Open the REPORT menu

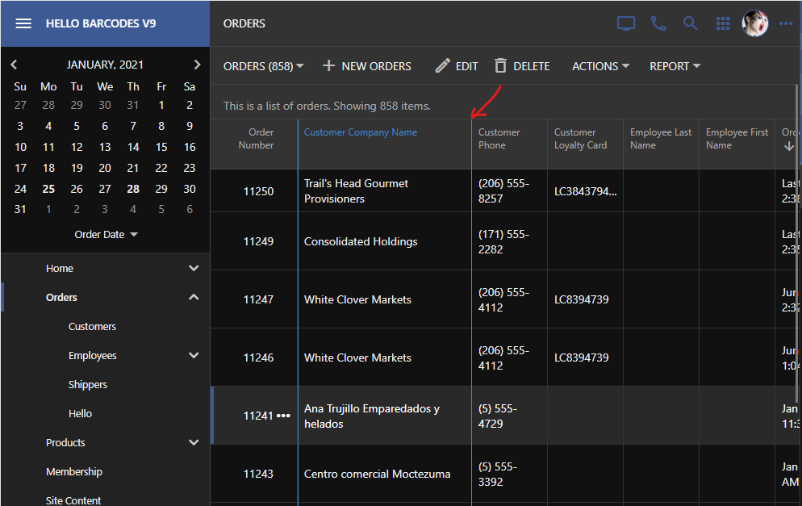click(675, 66)
